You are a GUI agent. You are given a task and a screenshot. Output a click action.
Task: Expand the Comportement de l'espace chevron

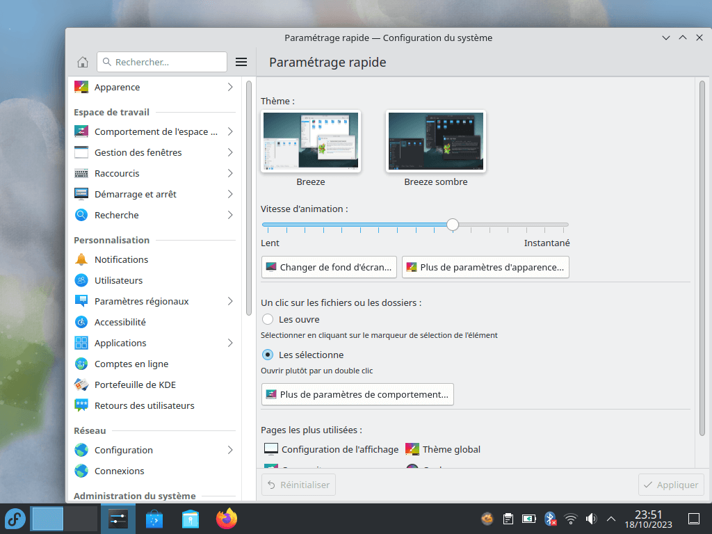(x=230, y=131)
